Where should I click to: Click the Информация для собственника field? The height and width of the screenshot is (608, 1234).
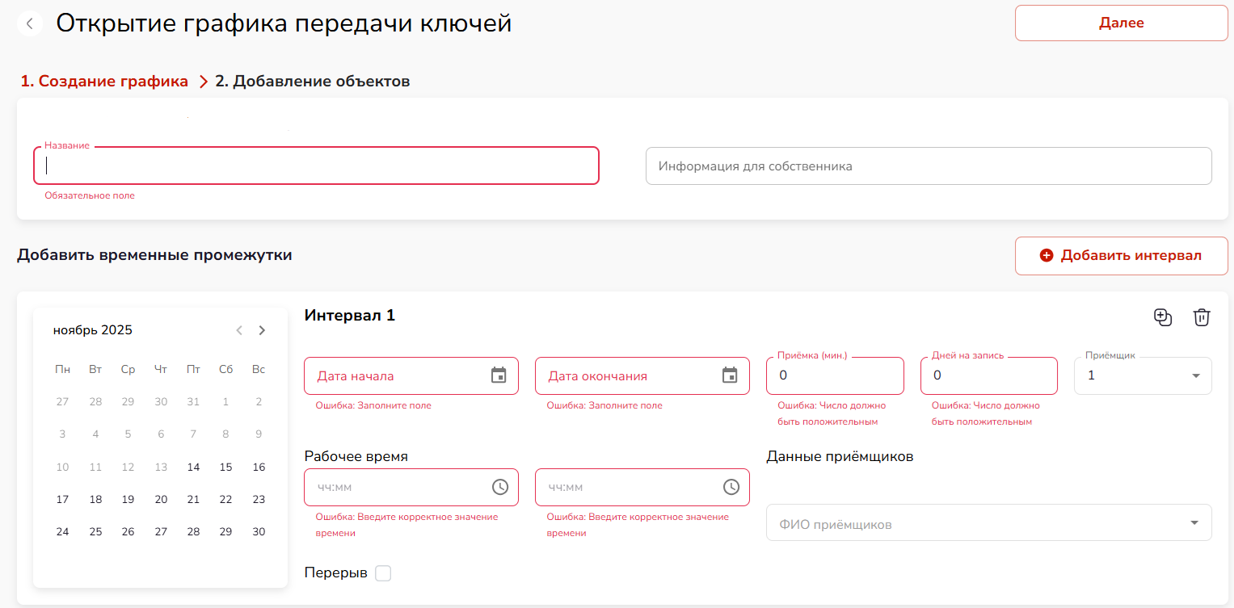(929, 166)
